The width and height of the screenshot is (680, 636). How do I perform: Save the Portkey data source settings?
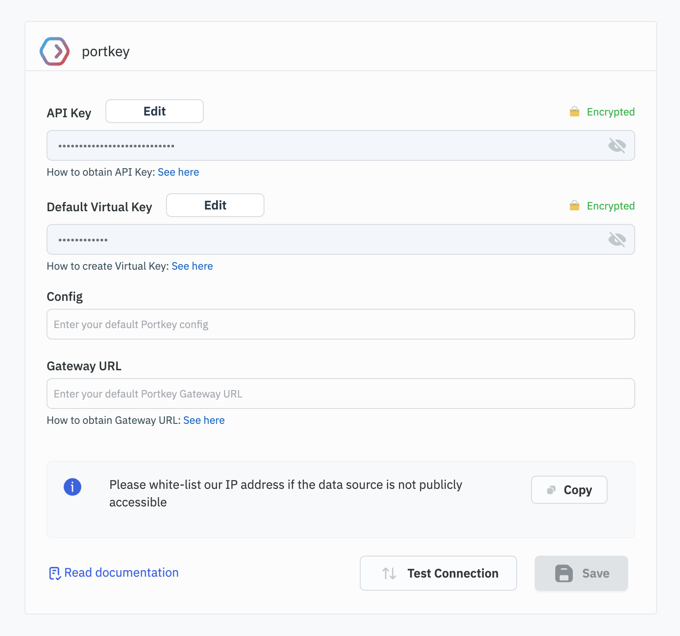[581, 573]
